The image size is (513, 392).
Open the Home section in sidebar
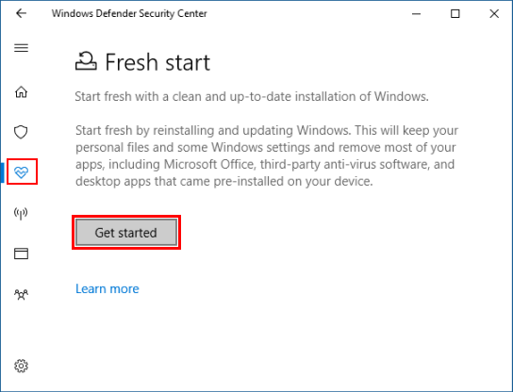(22, 91)
